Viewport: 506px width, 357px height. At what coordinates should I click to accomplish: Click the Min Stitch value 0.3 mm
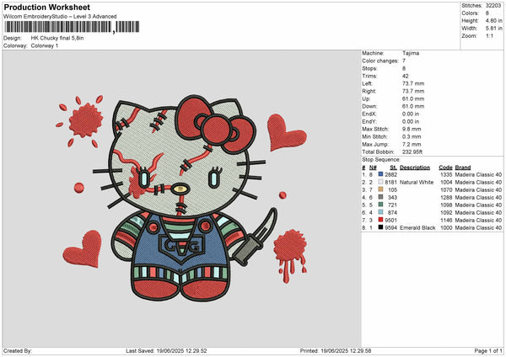pyautogui.click(x=412, y=136)
